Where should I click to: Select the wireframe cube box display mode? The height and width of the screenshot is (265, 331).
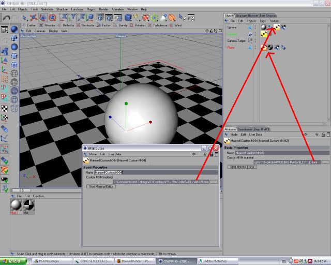click(x=14, y=108)
